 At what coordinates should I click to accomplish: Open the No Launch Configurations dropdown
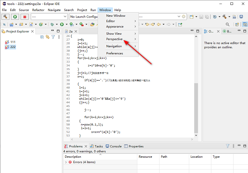(x=83, y=17)
